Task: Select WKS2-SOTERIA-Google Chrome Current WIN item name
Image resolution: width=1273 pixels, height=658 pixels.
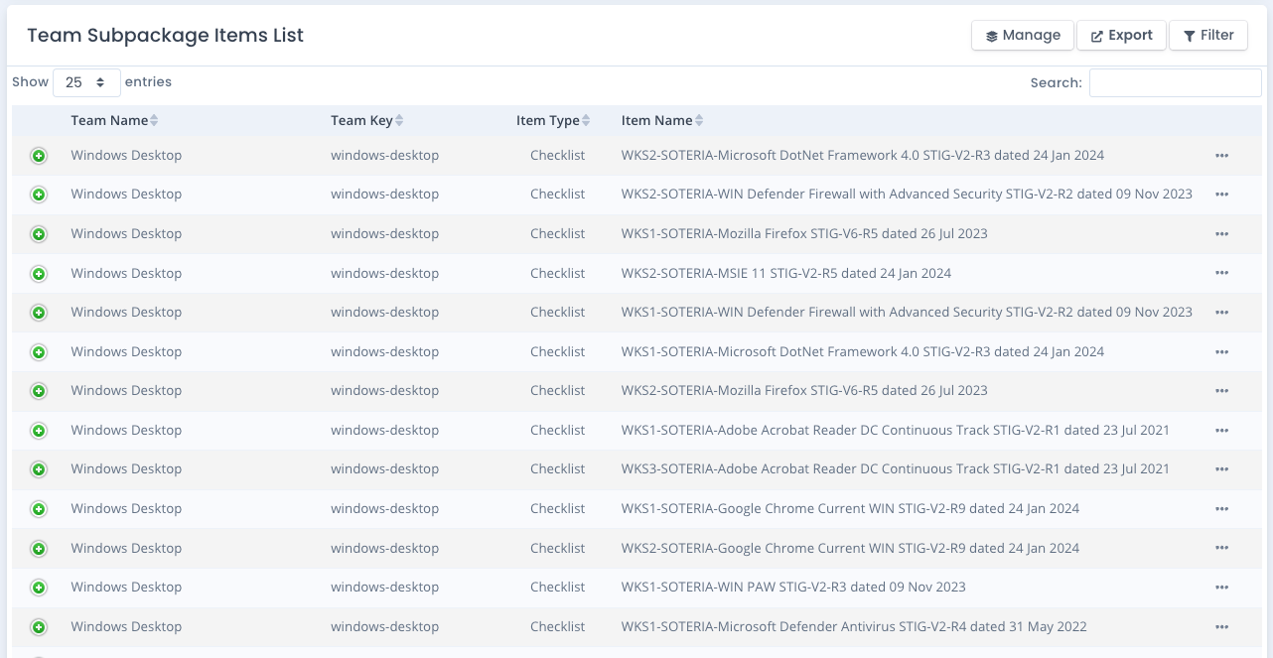Action: 850,548
